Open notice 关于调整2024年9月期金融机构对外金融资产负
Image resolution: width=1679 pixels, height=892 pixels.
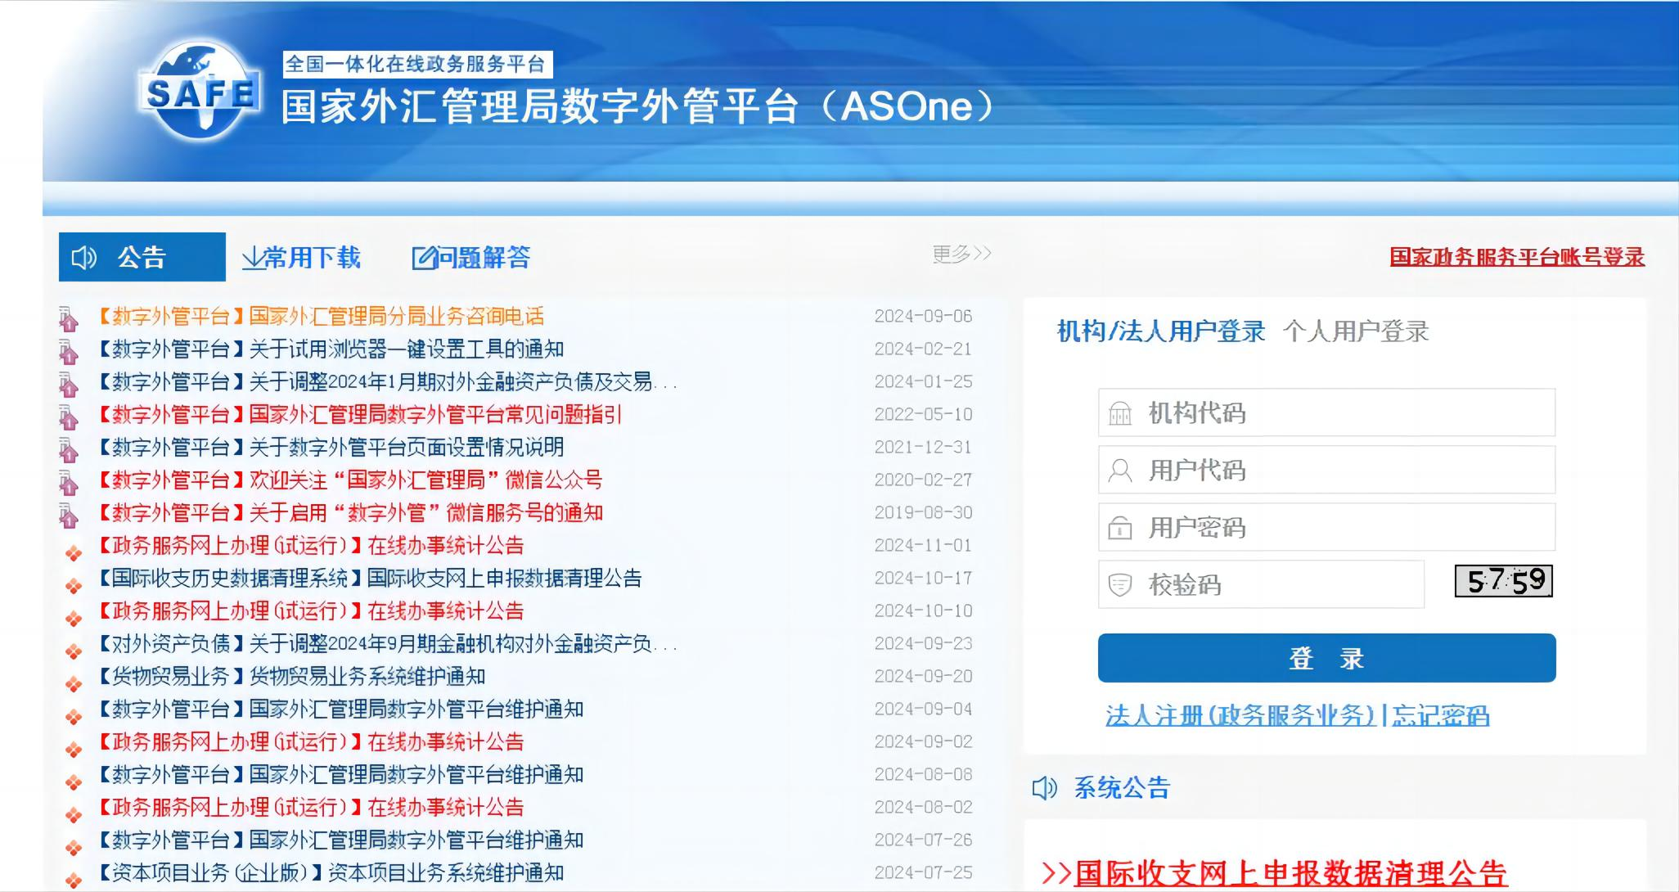tap(387, 644)
